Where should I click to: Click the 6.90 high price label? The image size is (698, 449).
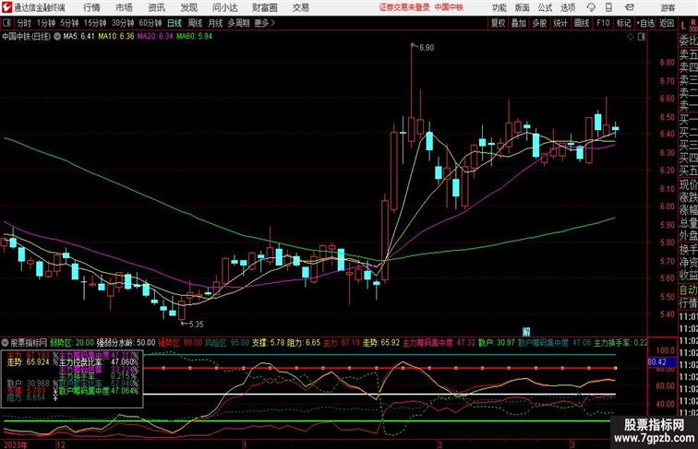(426, 48)
